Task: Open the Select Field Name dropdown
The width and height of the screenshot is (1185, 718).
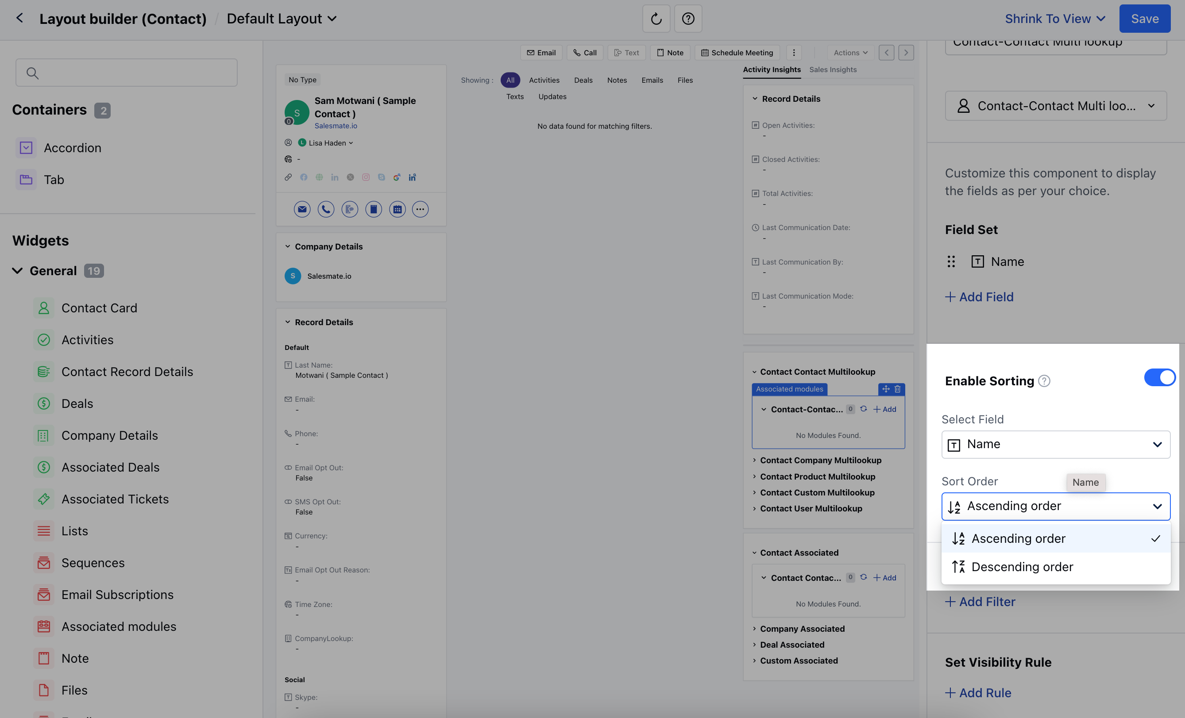Action: tap(1056, 444)
